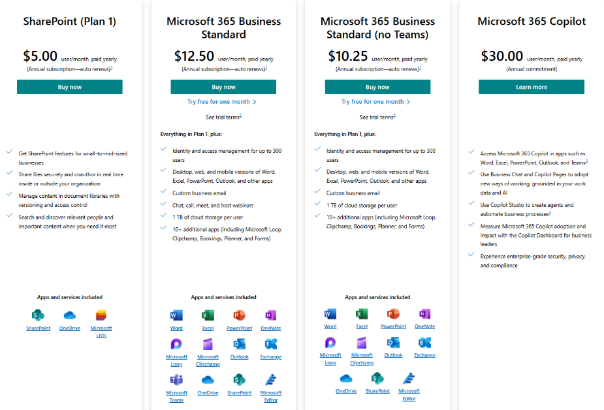Click the PowerPoint icon in the no Teams plan
This screenshot has height=410, width=604.
393,314
